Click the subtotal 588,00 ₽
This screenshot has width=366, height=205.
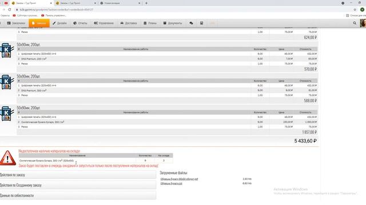click(310, 101)
